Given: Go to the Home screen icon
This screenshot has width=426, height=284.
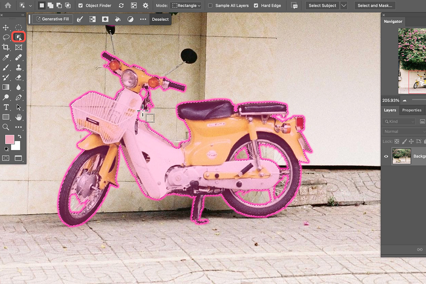Looking at the screenshot, I should pos(8,6).
